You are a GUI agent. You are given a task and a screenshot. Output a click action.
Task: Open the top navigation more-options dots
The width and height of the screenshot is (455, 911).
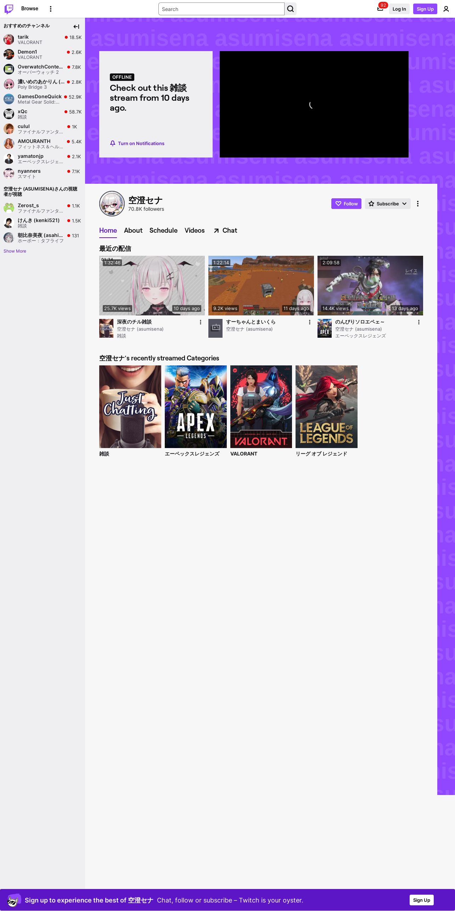pyautogui.click(x=51, y=9)
